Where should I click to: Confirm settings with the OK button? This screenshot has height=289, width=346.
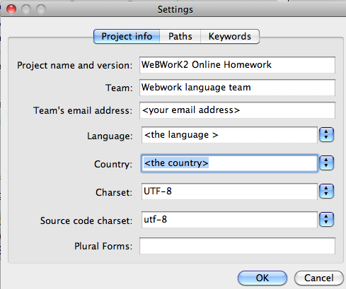(263, 278)
